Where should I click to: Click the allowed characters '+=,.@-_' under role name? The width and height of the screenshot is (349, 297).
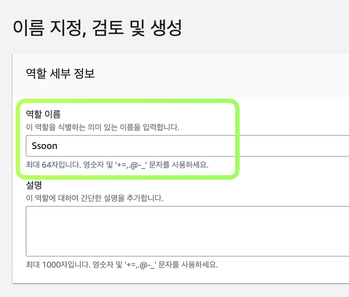click(131, 165)
